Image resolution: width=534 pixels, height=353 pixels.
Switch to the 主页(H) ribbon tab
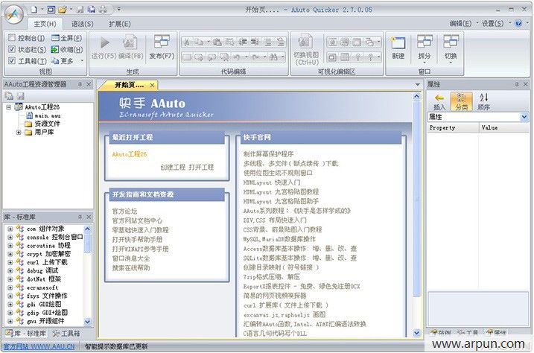coord(45,24)
